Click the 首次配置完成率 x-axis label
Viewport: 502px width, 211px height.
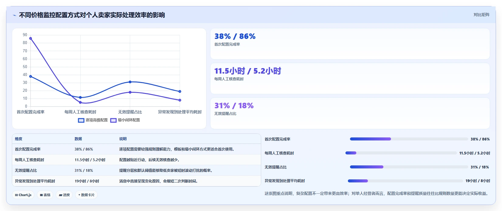31,112
